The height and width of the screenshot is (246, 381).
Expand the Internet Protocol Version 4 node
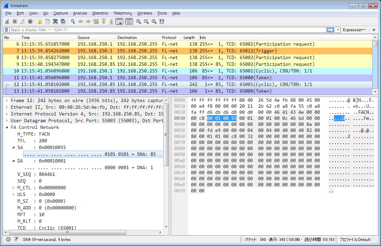click(7, 114)
